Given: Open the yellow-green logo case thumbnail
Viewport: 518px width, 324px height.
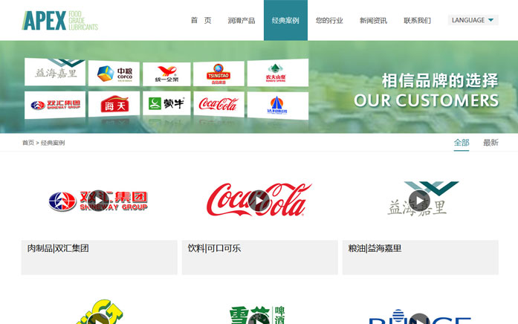Looking at the screenshot, I should click(100, 312).
